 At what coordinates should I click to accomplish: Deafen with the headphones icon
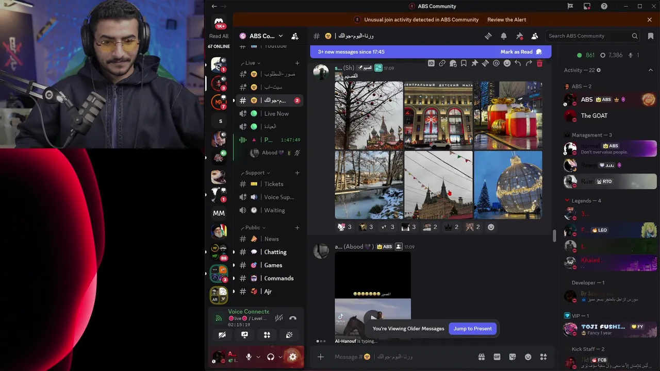coord(270,357)
